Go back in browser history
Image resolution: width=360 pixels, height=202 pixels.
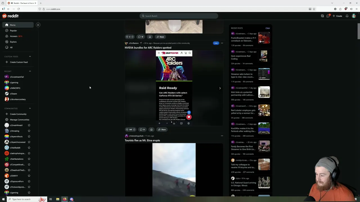8,9
